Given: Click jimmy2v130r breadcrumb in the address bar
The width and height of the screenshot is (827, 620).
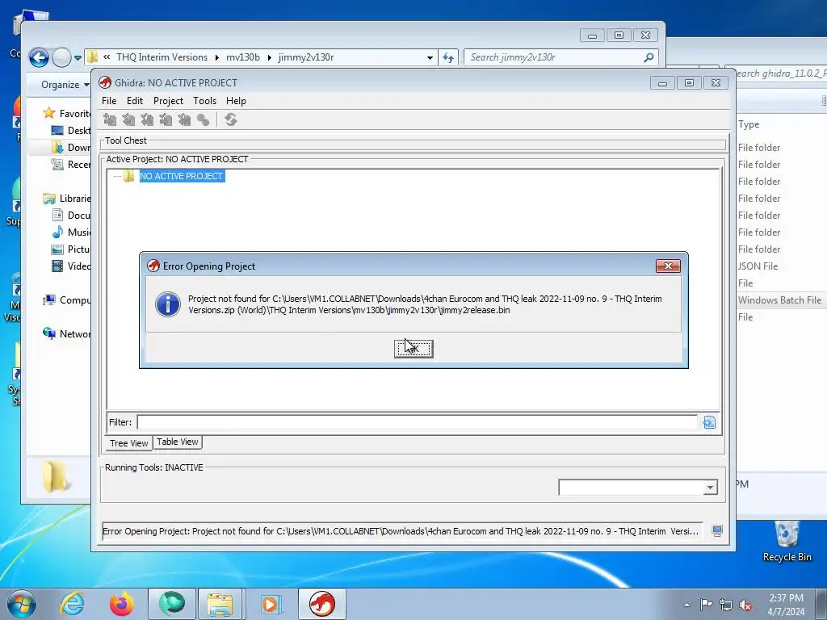Looking at the screenshot, I should (x=306, y=57).
